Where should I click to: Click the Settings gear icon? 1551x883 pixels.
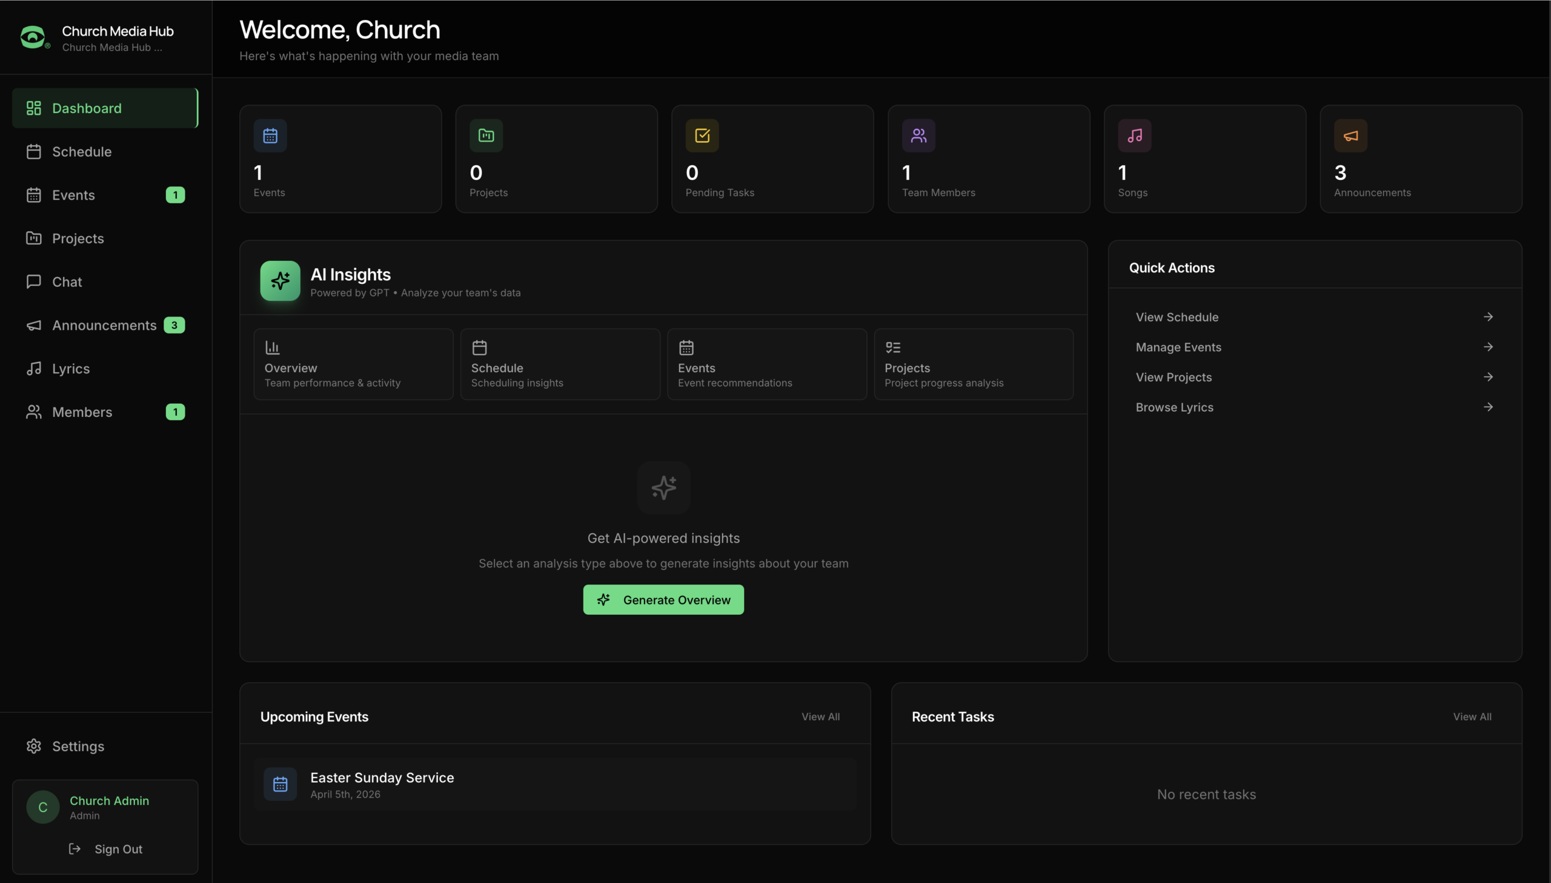tap(34, 746)
